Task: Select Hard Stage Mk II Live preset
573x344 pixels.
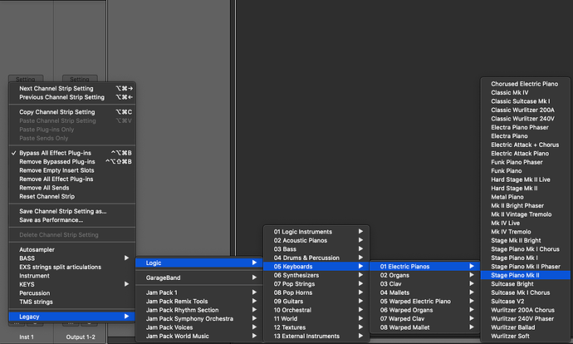Action: 526,179
